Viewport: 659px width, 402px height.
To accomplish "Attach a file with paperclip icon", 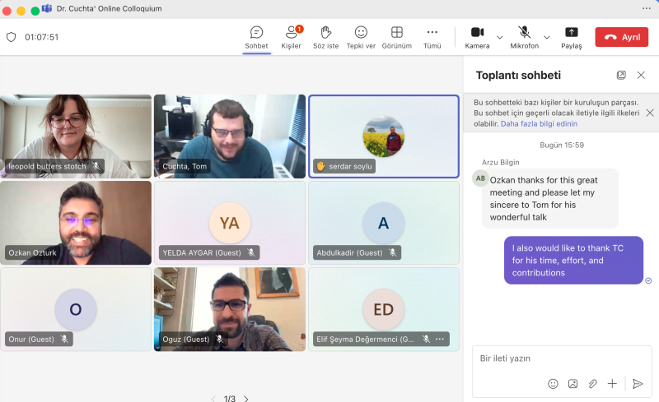I will (592, 383).
